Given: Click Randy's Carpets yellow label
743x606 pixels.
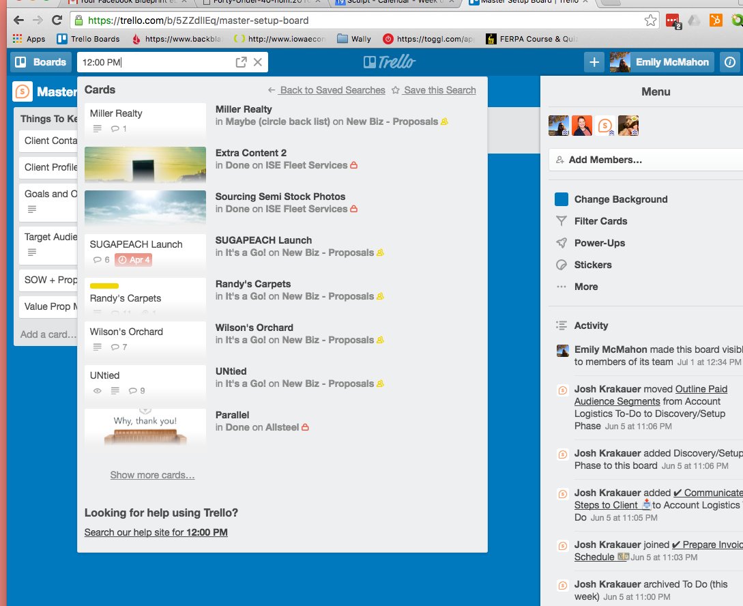Looking at the screenshot, I should [104, 286].
